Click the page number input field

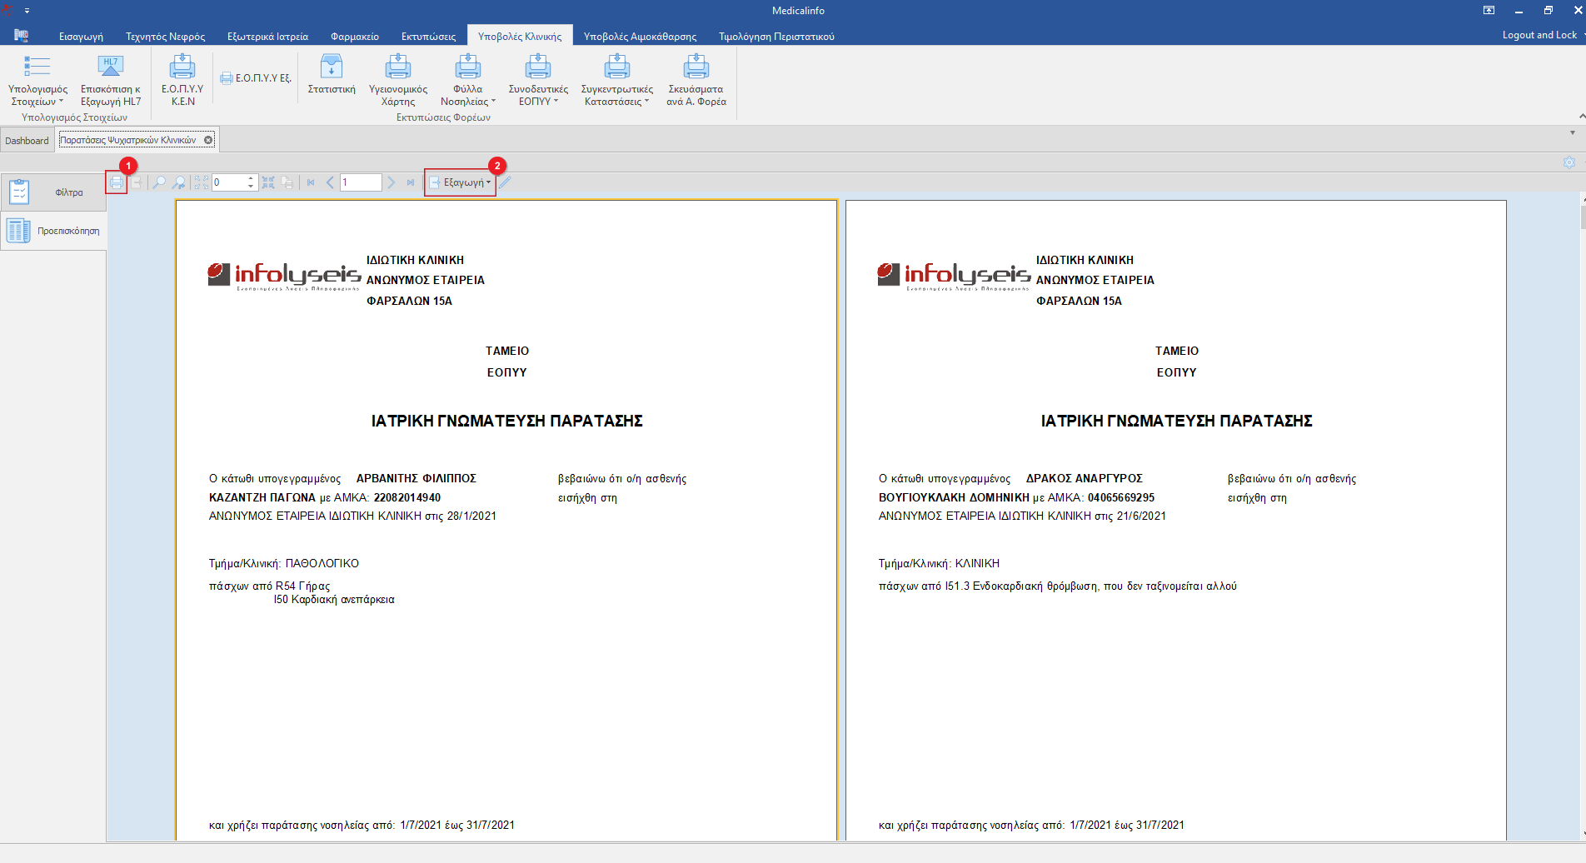pyautogui.click(x=360, y=182)
